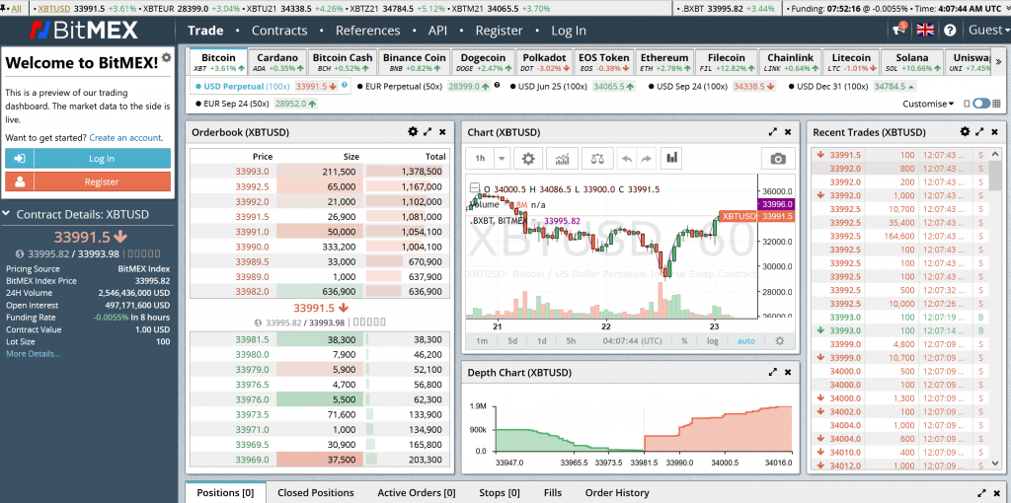Select orderbook ask row at 33993.0

(319, 172)
